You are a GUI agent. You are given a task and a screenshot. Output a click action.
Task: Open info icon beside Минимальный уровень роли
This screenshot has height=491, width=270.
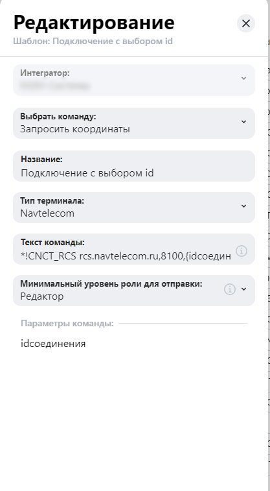click(x=230, y=290)
